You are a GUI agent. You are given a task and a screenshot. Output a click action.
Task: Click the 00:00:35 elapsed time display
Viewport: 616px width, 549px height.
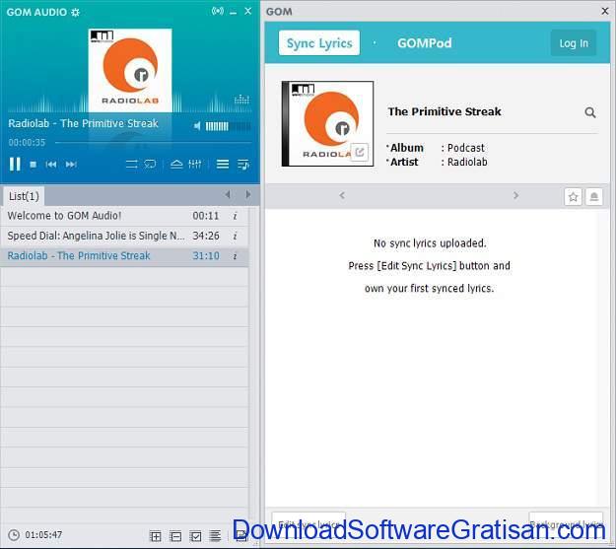point(27,142)
